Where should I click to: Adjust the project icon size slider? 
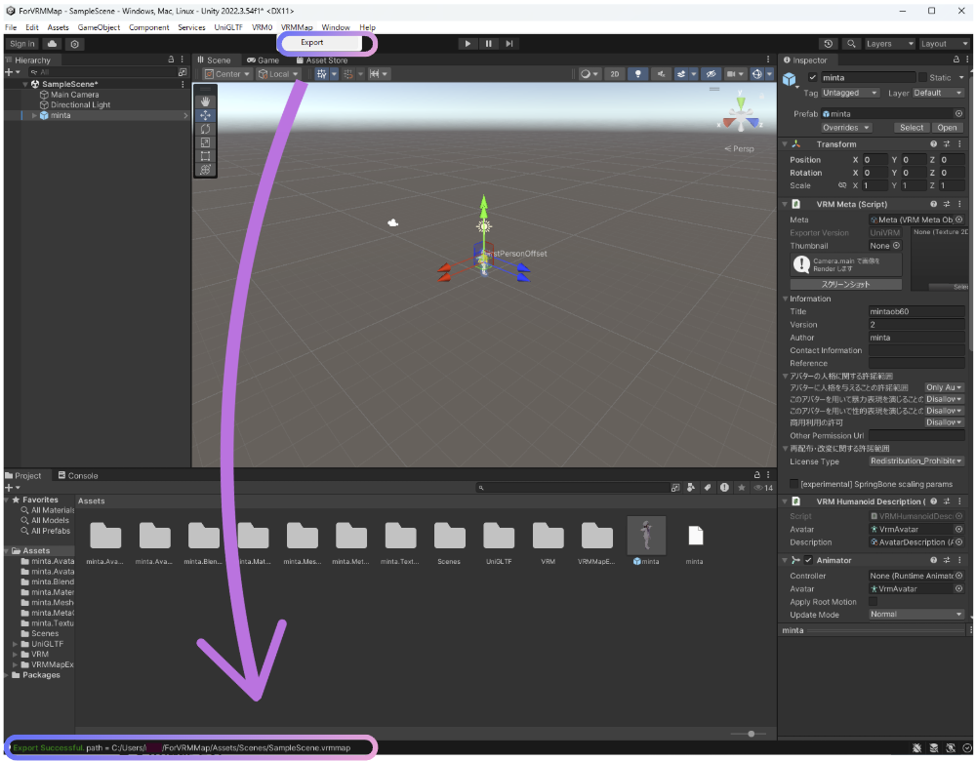(x=750, y=734)
